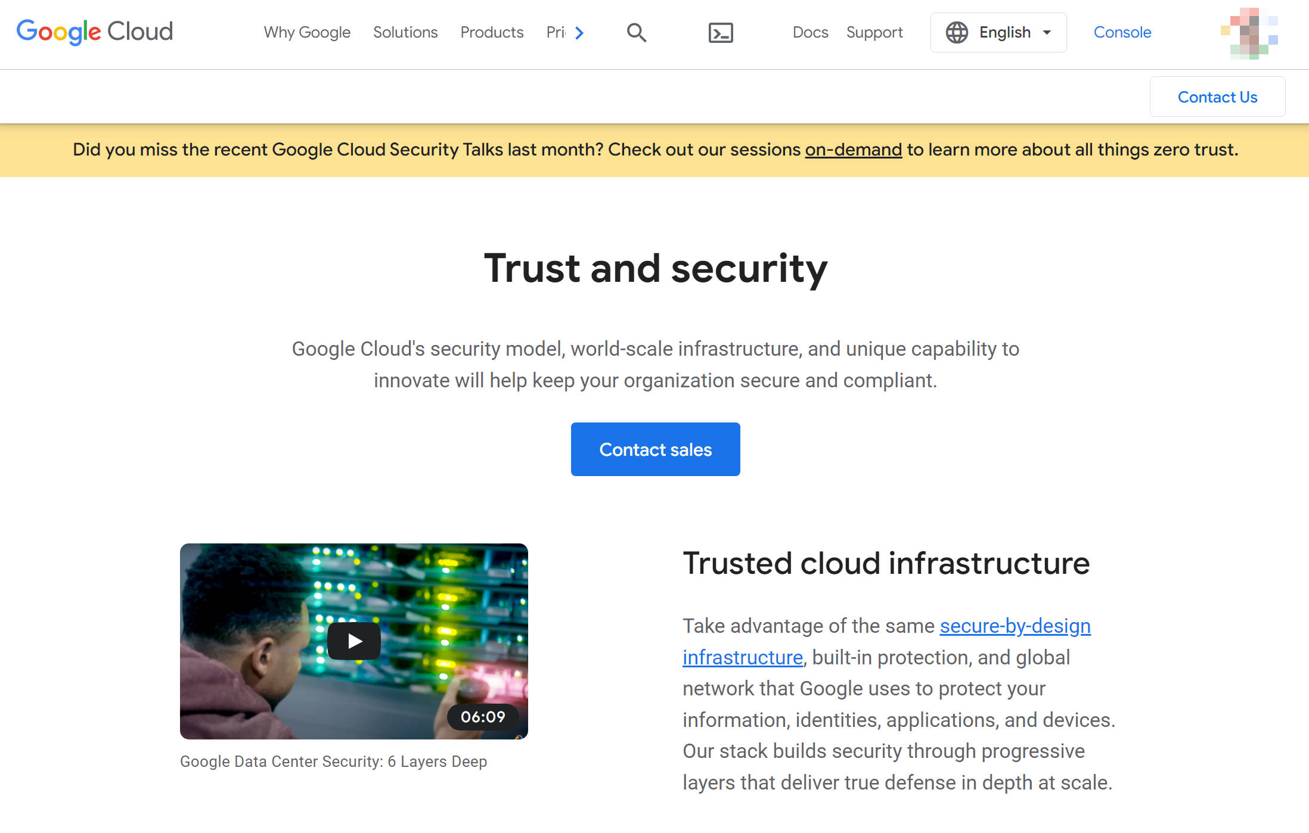Click the Support navigation link
The image size is (1309, 833).
[875, 32]
